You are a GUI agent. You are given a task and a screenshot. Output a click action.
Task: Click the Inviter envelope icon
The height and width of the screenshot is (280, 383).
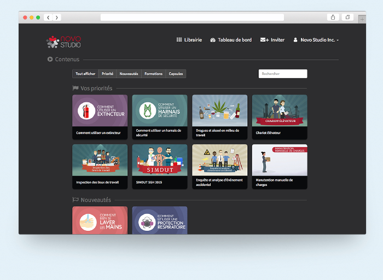pos(264,40)
